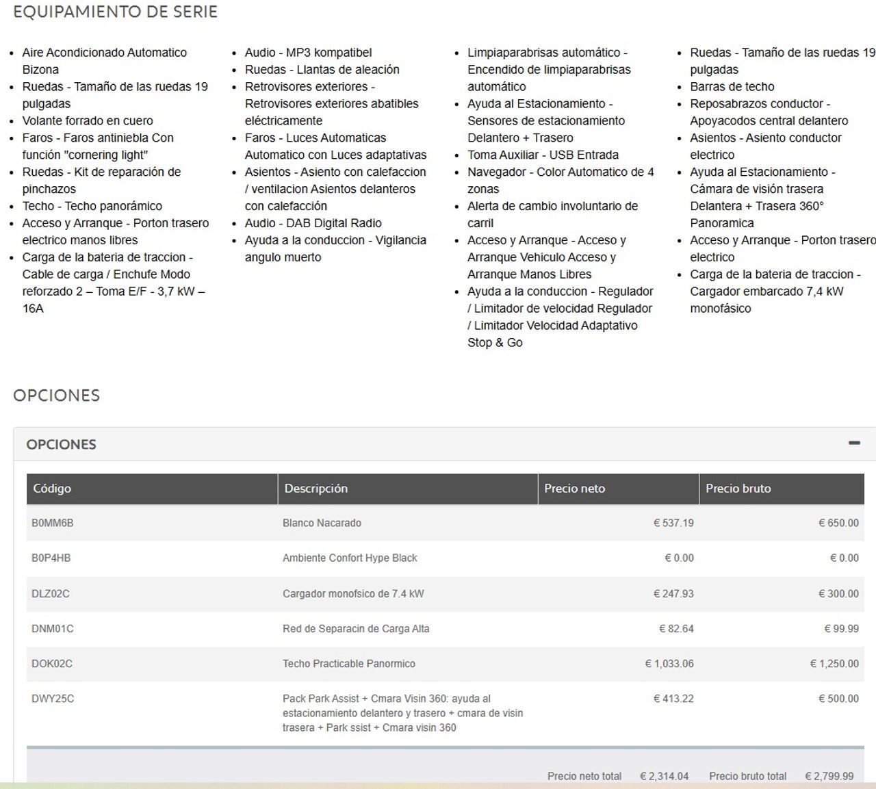Screen dimensions: 876x789
Task: Click net price € 413.22
Action: [x=673, y=699]
